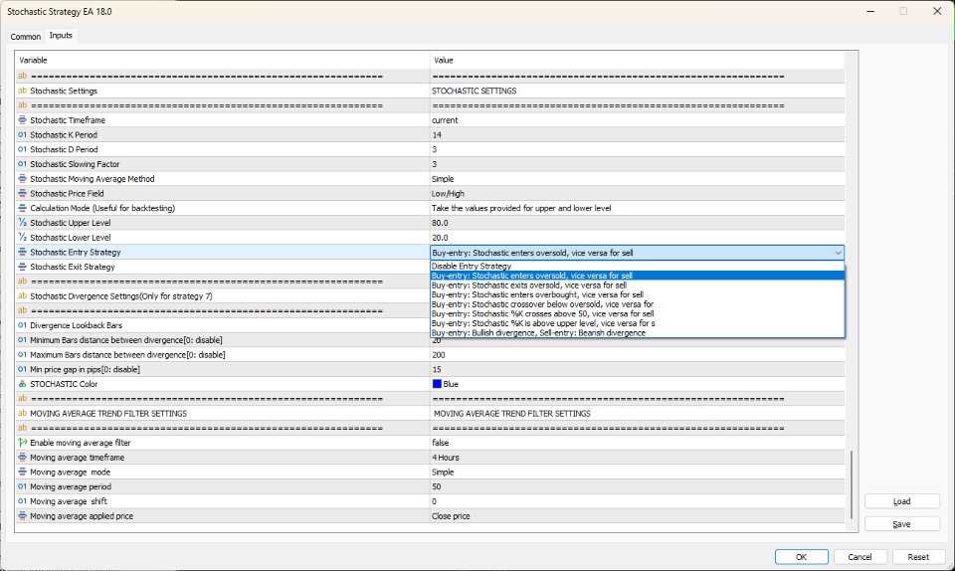Click the vertical scrollbar thumb of inputs list
The height and width of the screenshot is (571, 955).
851,484
